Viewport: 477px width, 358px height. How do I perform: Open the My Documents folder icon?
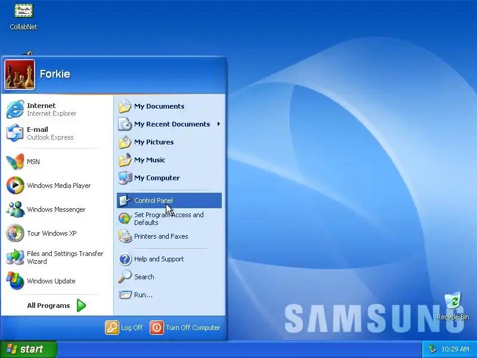[x=125, y=106]
